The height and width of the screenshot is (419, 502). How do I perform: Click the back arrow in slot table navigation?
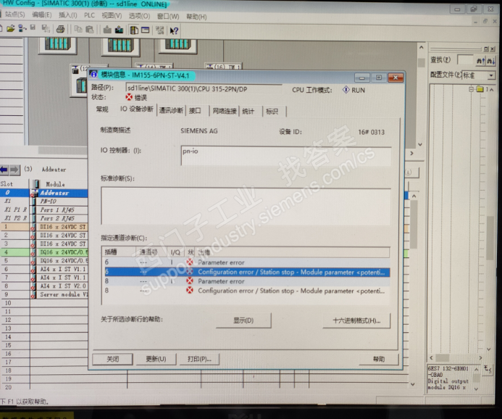(x=4, y=170)
